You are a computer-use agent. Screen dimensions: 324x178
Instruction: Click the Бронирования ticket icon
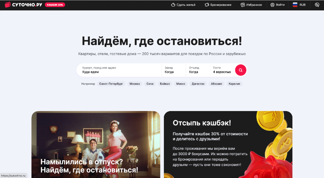207,5
